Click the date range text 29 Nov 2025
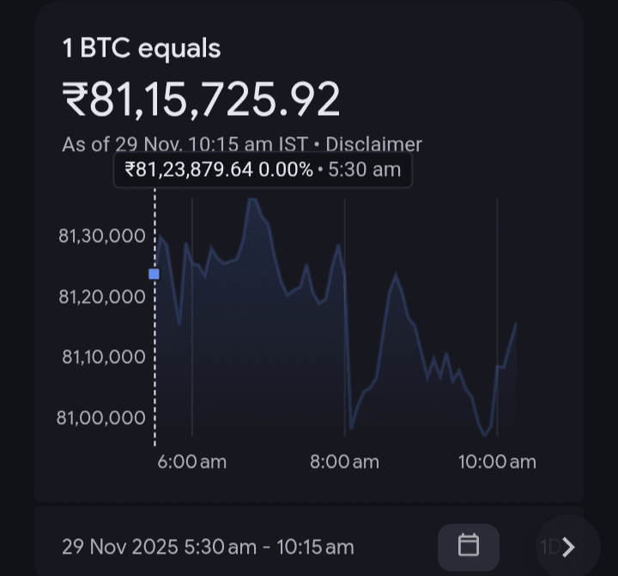The height and width of the screenshot is (576, 618). 120,547
